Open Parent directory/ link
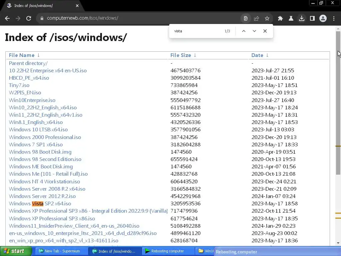The image size is (341, 256). [28, 63]
